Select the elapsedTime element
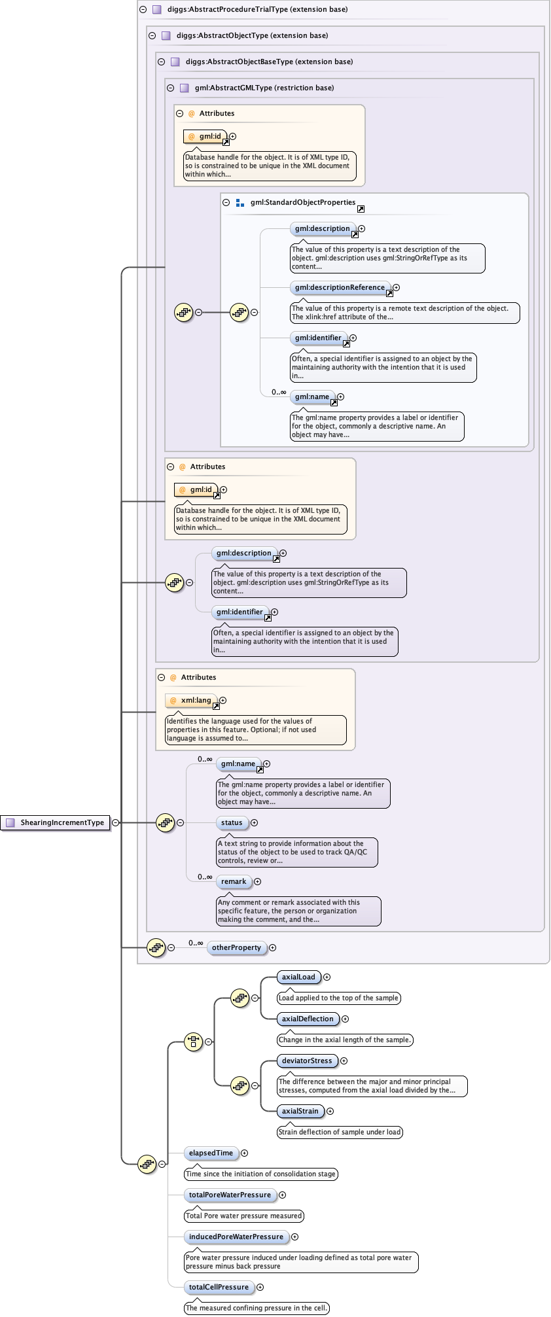Viewport: 551px width, 1317px height. click(x=211, y=1153)
